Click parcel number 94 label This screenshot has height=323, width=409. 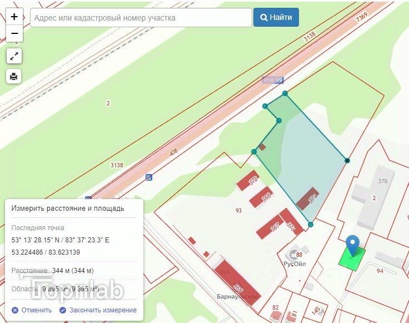380,271
